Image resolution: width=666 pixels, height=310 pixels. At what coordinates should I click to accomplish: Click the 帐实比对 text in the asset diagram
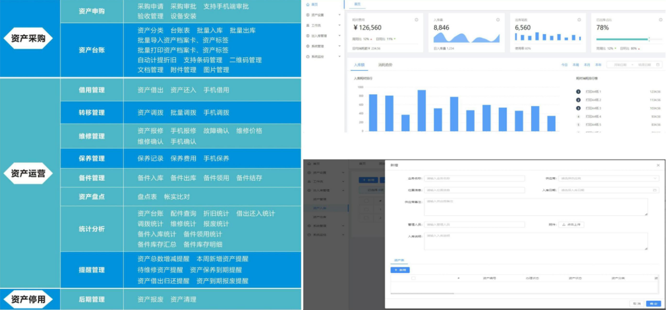pos(177,197)
